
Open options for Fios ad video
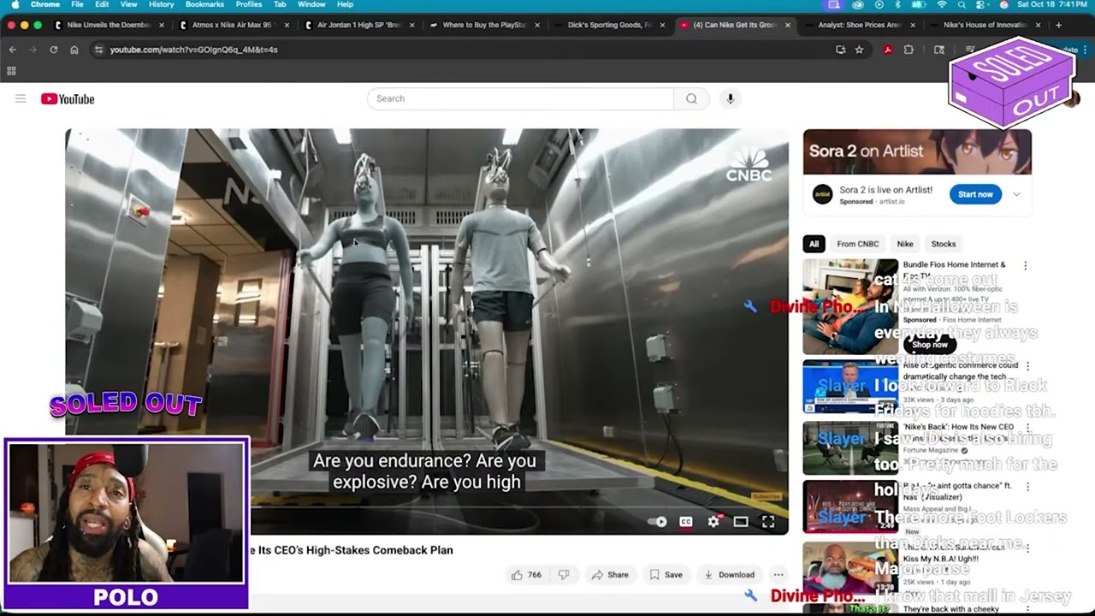[1025, 266]
